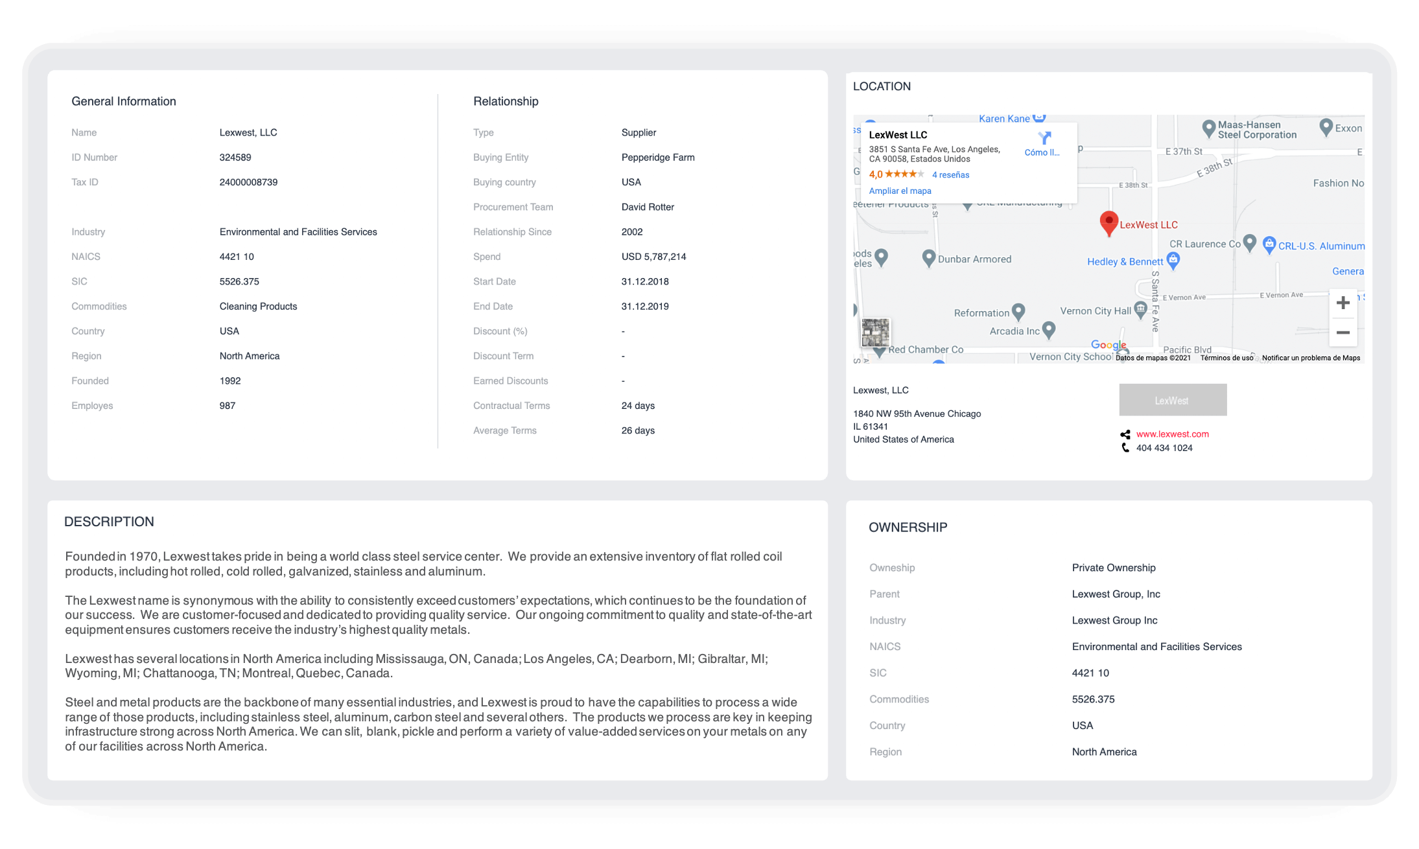Click the directions arrow icon next to Cómo ll...
The height and width of the screenshot is (849, 1419).
[1044, 138]
